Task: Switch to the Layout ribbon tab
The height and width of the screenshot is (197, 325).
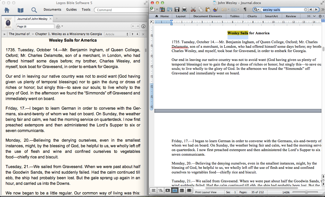Action: coord(181,16)
